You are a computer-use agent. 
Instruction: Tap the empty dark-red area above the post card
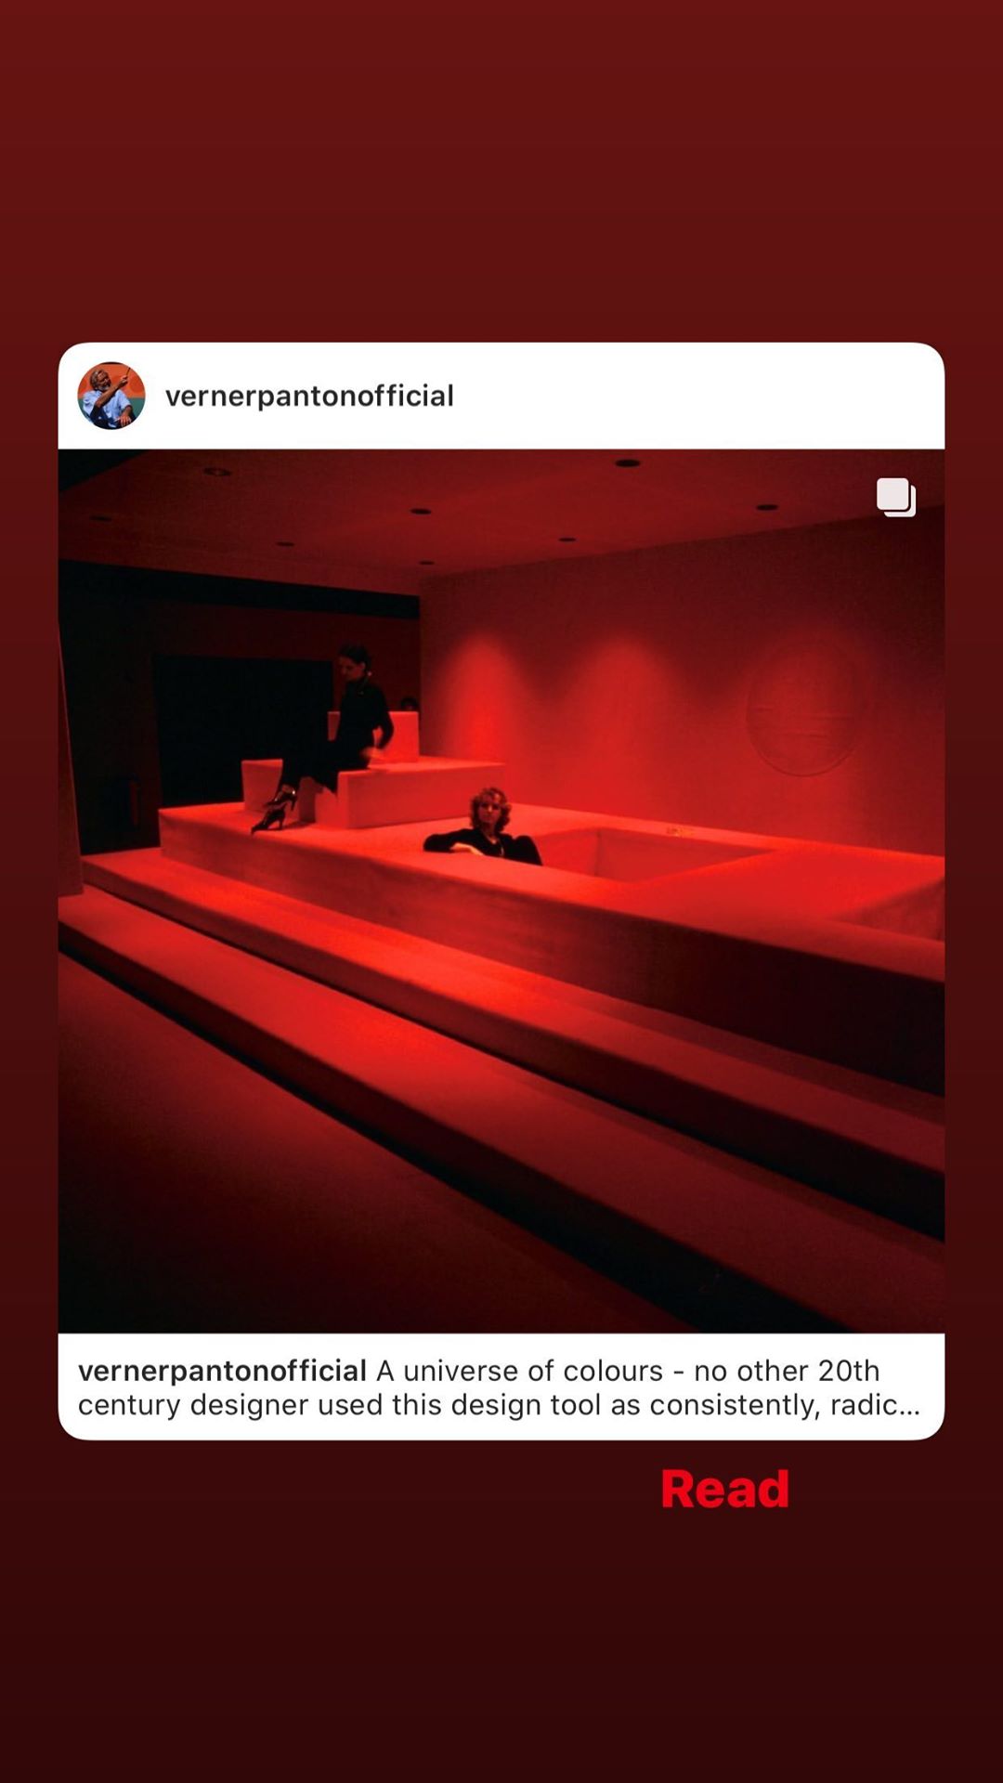tap(501, 172)
